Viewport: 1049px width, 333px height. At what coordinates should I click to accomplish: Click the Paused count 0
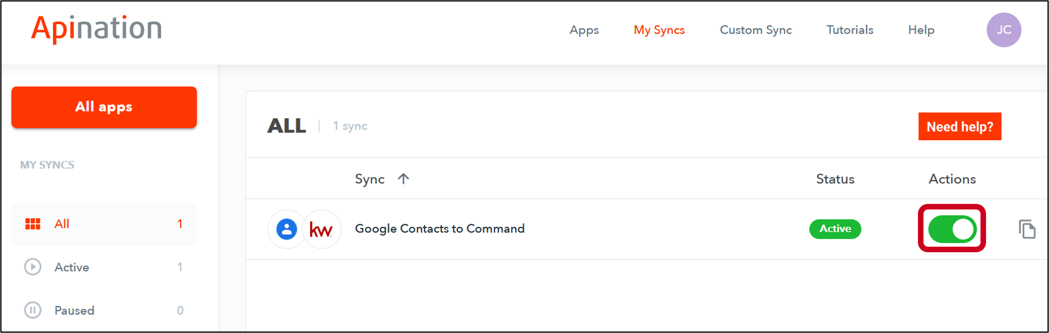tap(180, 310)
